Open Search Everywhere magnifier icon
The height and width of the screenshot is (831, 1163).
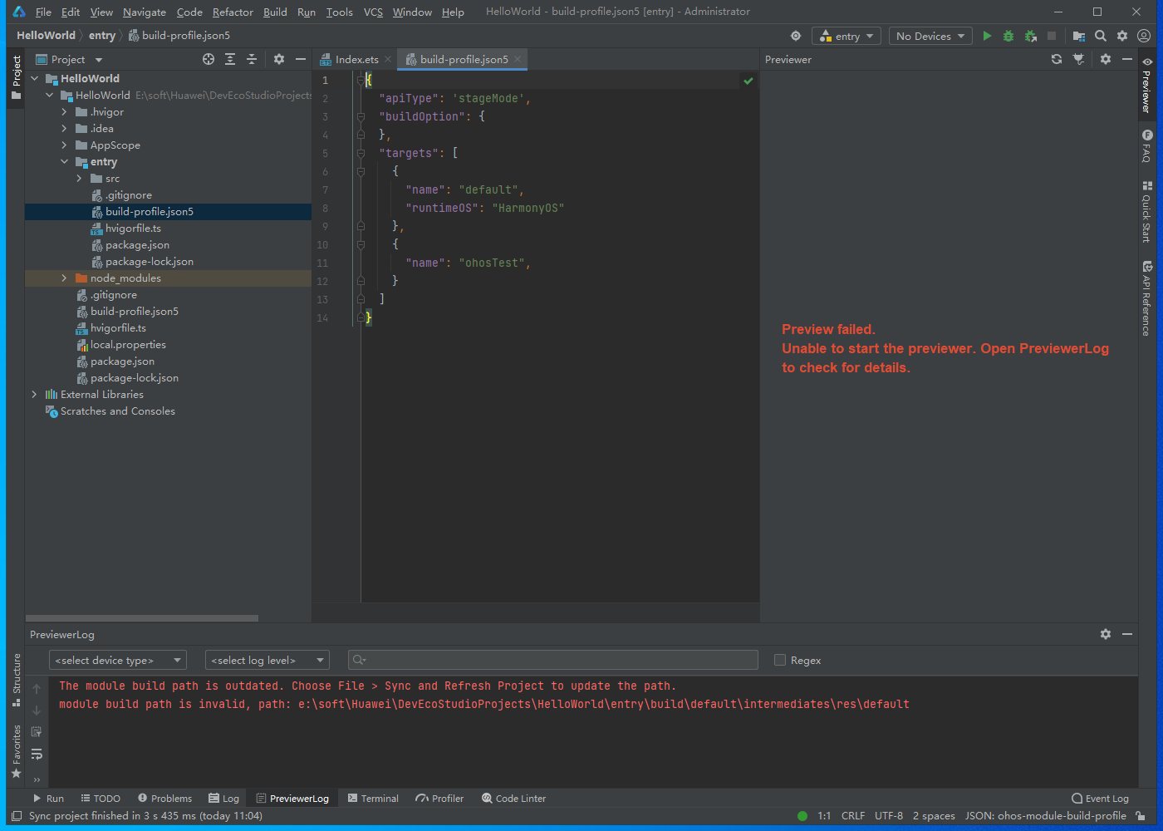point(1101,36)
